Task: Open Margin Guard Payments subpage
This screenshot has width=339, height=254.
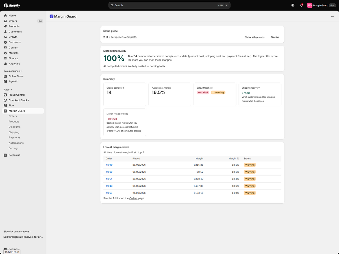Action: (x=14, y=138)
